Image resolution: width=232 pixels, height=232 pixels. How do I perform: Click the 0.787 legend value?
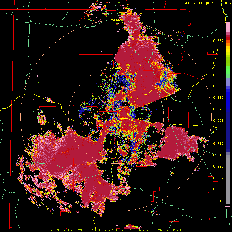pyautogui.click(x=218, y=75)
